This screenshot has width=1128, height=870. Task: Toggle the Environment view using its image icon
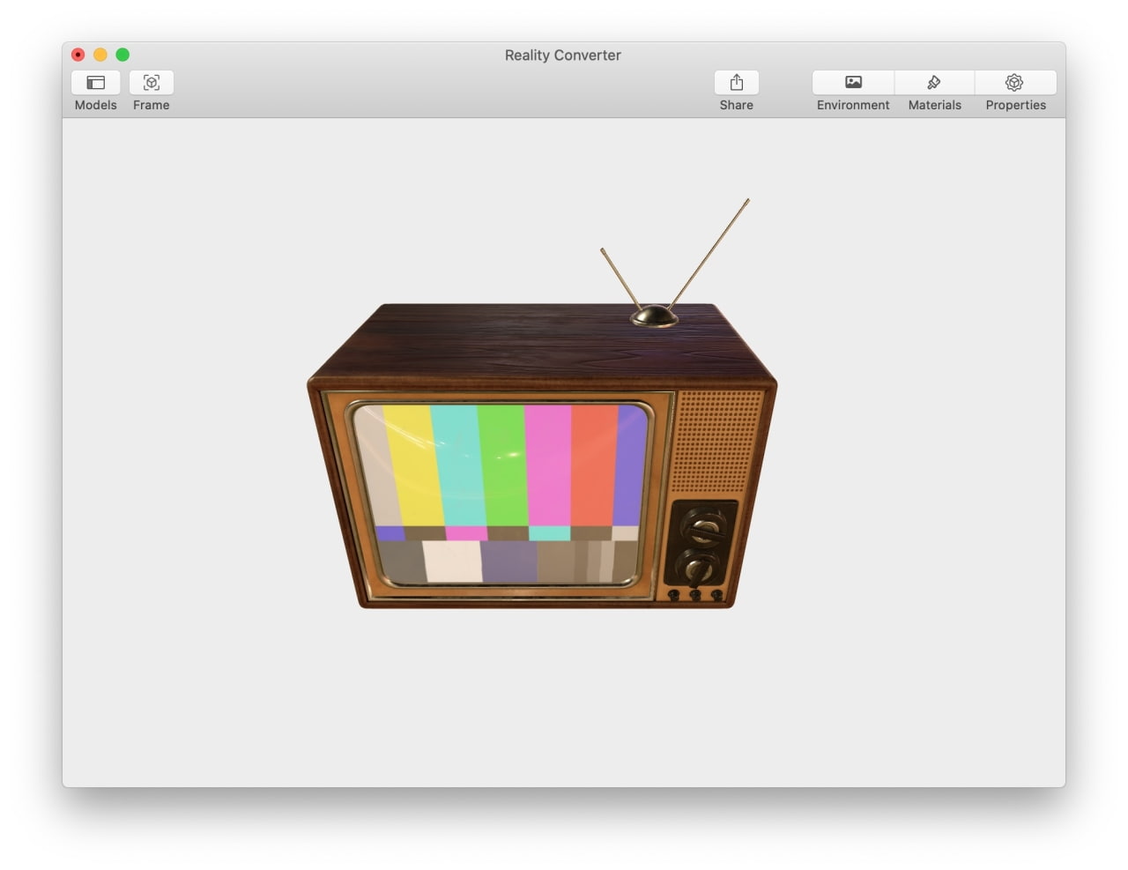tap(852, 82)
